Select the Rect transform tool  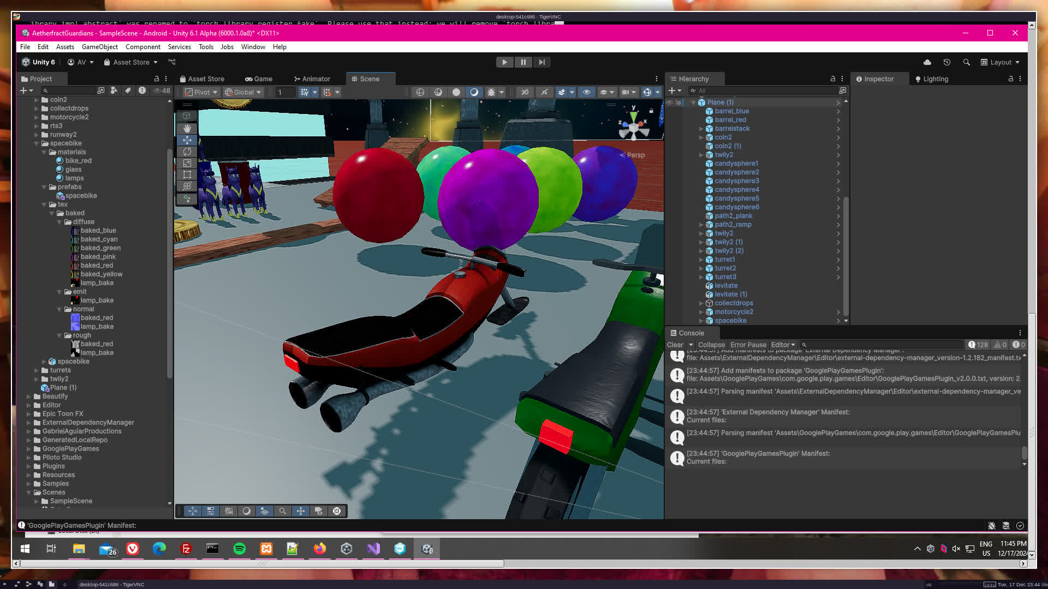click(x=187, y=175)
